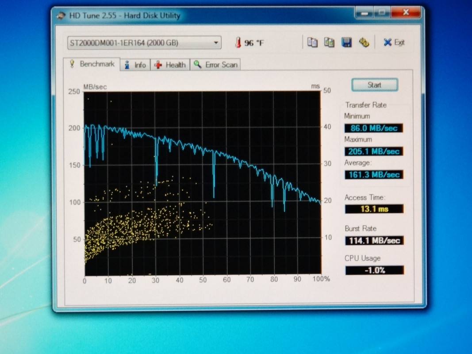Image resolution: width=472 pixels, height=354 pixels.
Task: Click the ms axis label
Action: [315, 86]
